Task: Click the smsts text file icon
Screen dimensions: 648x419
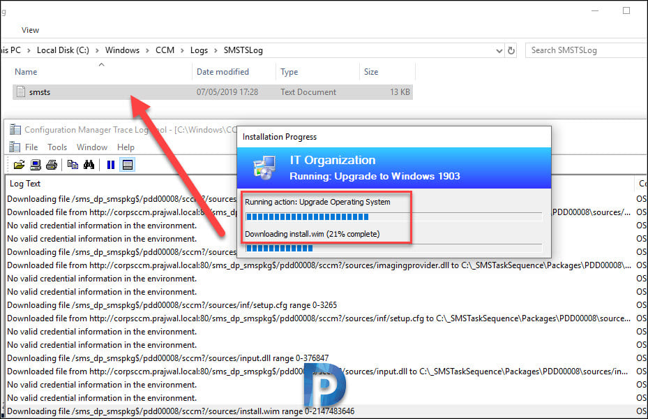Action: [21, 91]
